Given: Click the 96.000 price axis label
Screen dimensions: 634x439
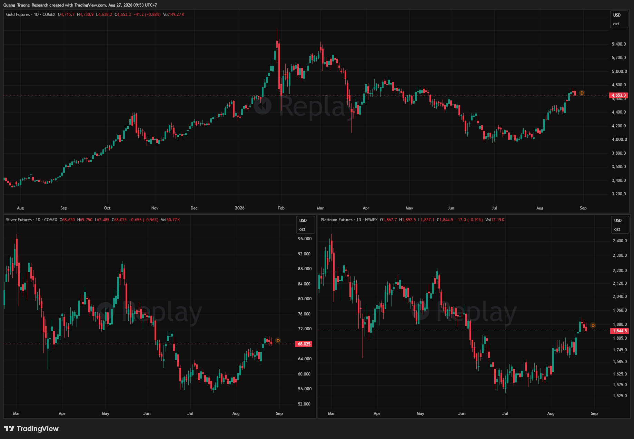Looking at the screenshot, I should coord(305,239).
